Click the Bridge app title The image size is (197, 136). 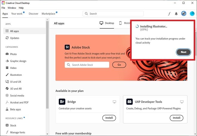point(72,102)
